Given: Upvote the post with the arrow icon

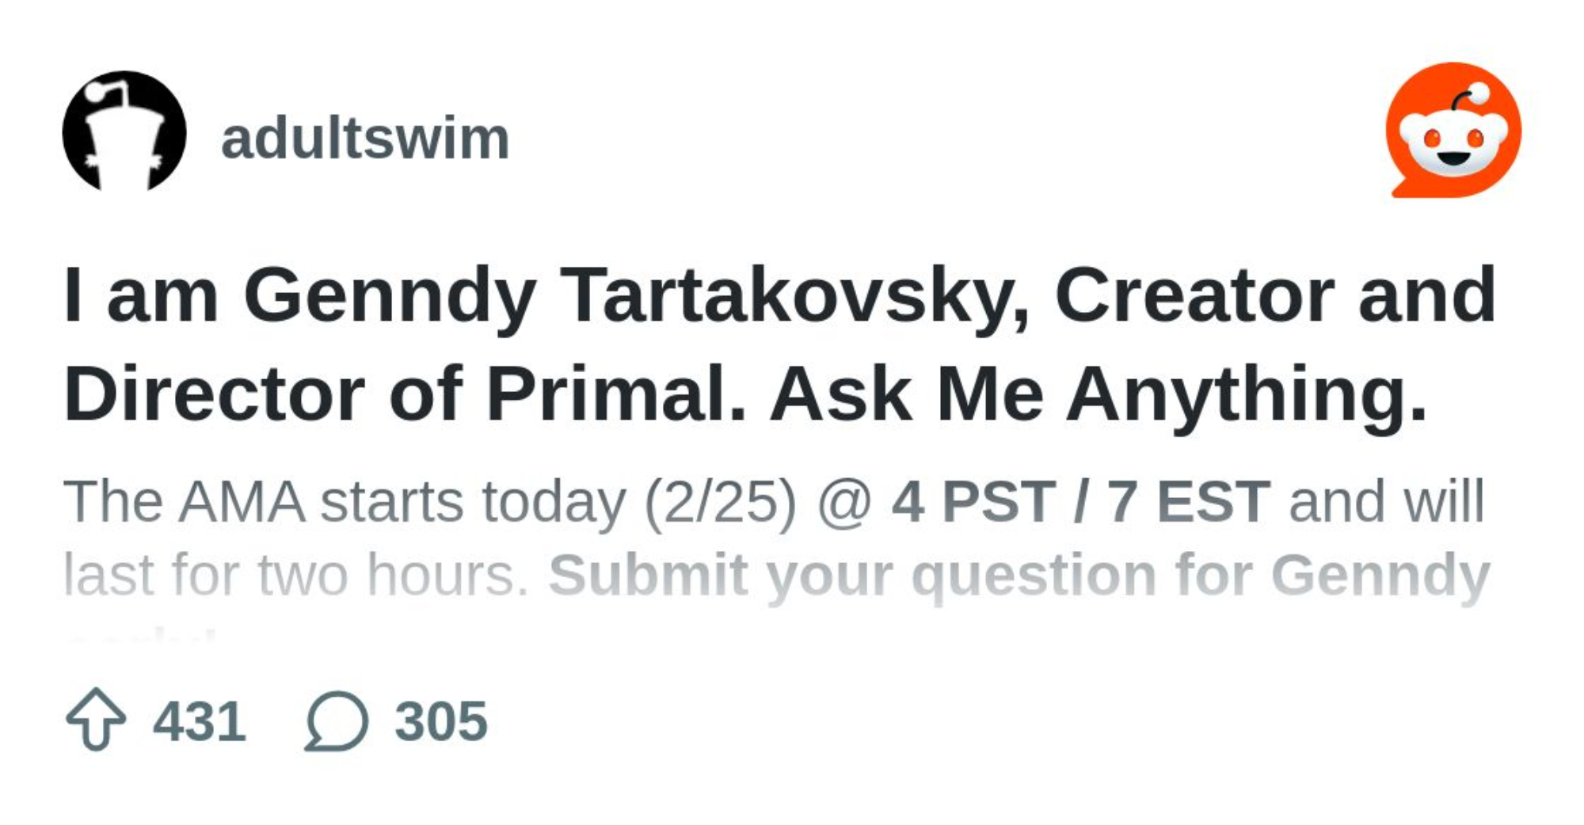Looking at the screenshot, I should [96, 719].
